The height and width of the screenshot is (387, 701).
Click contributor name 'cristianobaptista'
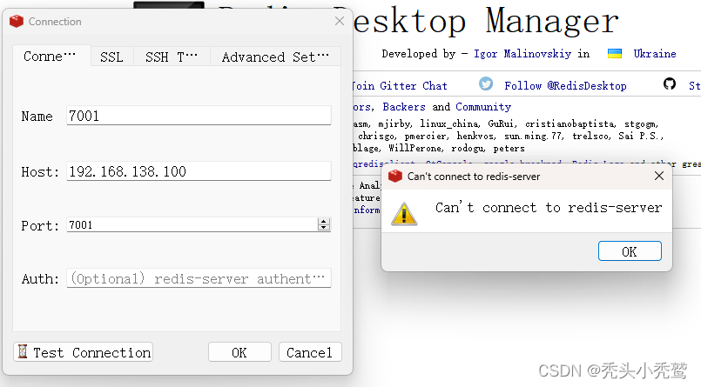click(x=570, y=123)
